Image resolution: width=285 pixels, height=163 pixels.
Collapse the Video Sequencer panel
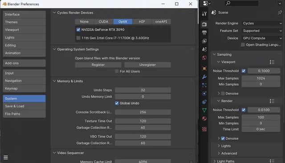(x=54, y=153)
